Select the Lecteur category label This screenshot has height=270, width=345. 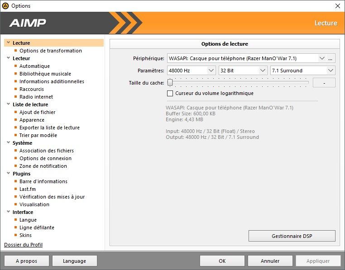(21, 58)
